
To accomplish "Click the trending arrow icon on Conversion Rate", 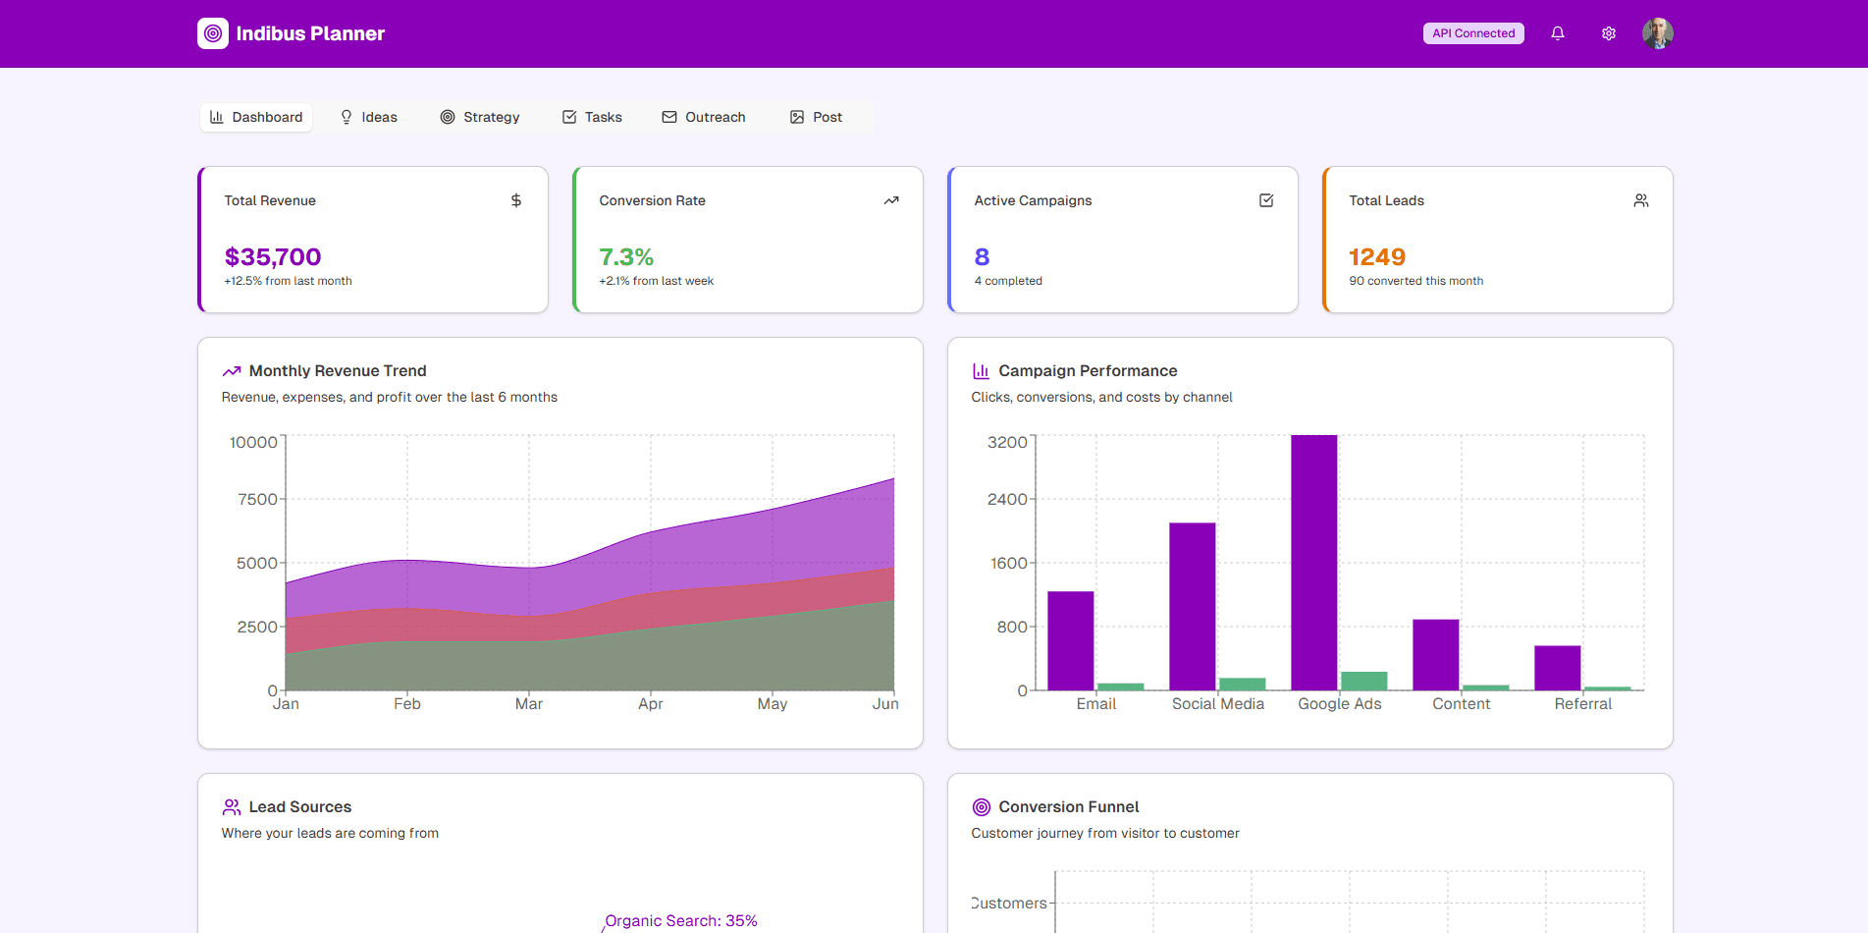I will click(x=890, y=200).
